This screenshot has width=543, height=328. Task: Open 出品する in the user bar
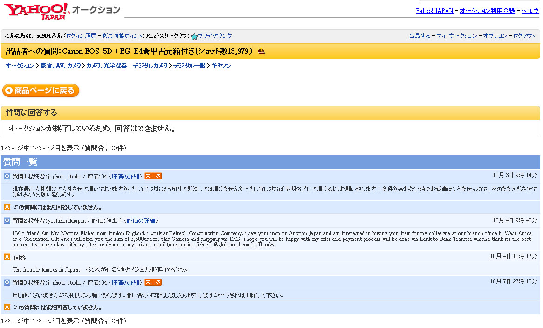[419, 35]
